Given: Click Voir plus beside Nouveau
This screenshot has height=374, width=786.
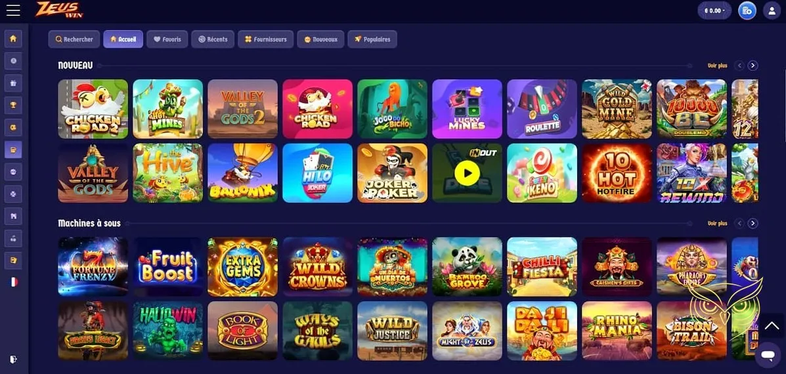Looking at the screenshot, I should tap(717, 66).
